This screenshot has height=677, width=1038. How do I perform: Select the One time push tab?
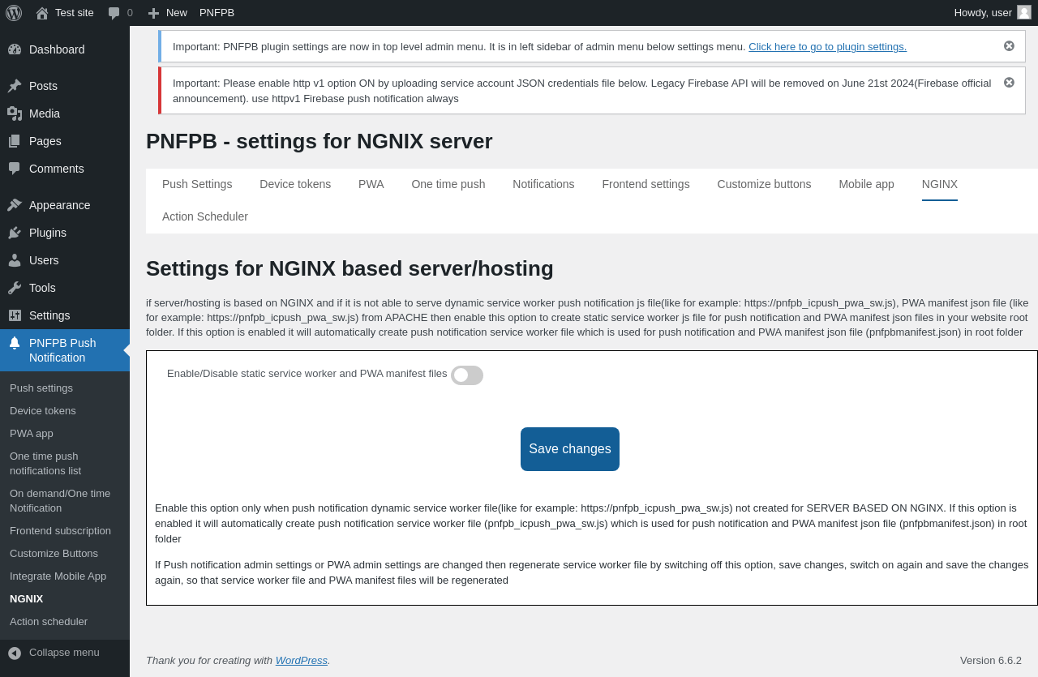pyautogui.click(x=448, y=184)
